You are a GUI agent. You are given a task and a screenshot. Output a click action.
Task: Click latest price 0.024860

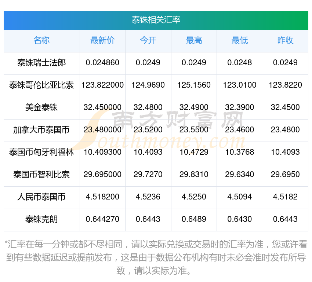point(102,63)
